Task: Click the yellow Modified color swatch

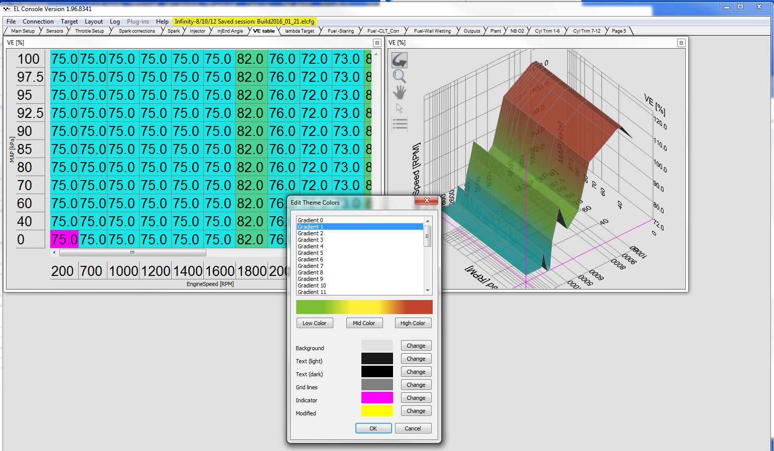Action: pos(377,411)
